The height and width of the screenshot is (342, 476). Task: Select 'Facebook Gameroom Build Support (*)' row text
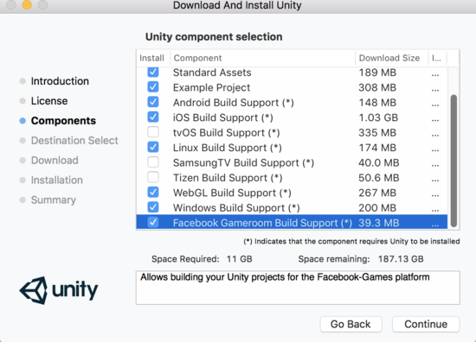[262, 223]
